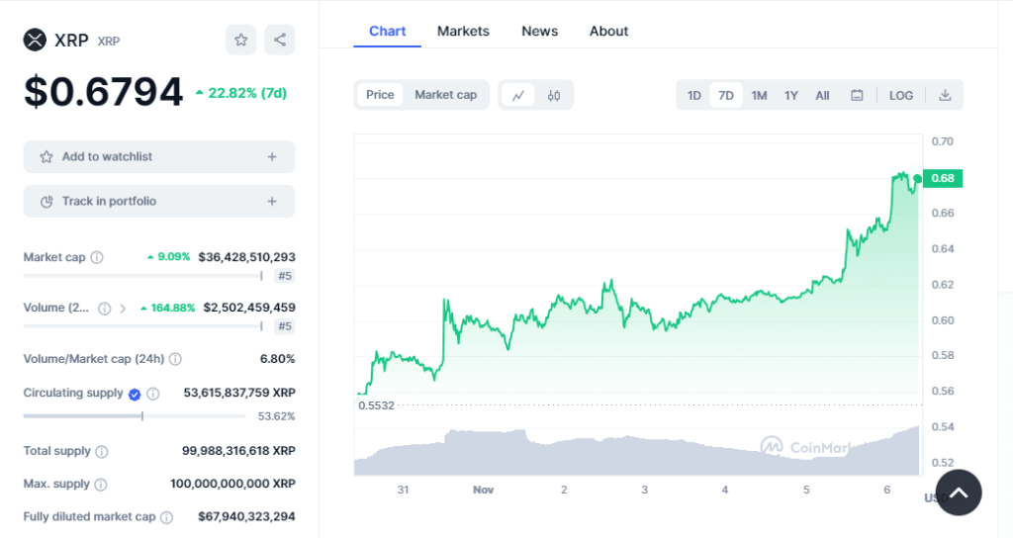1013x538 pixels.
Task: Select the line chart type icon
Action: (x=518, y=96)
